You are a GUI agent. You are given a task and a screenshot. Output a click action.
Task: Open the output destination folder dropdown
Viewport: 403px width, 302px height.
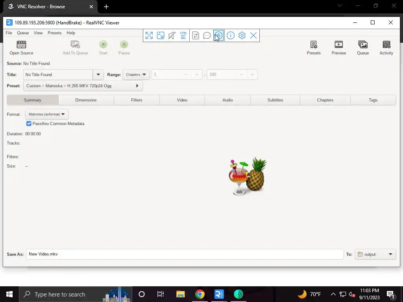375,254
